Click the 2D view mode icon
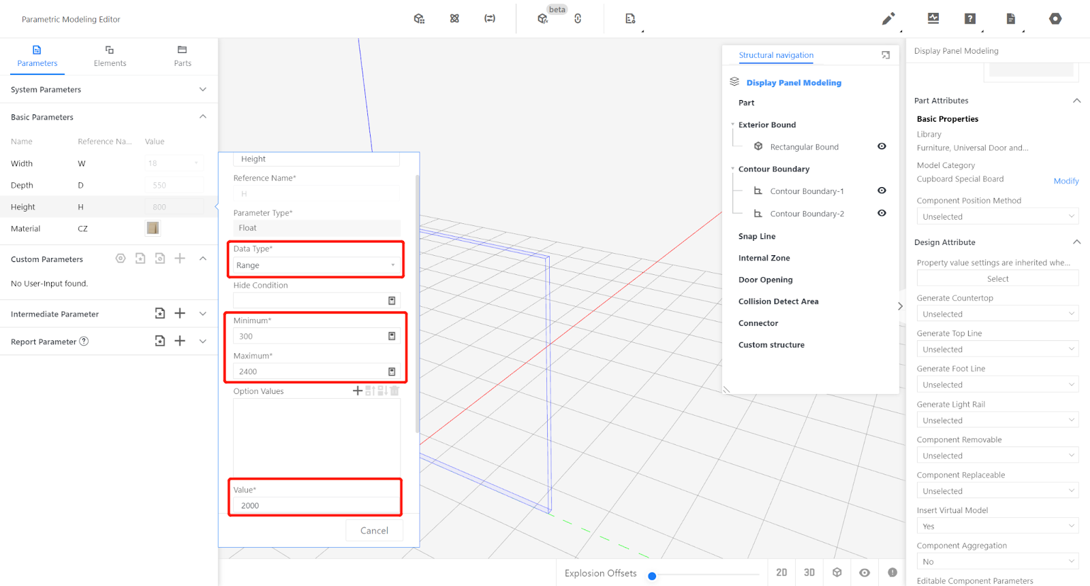Viewport: 1090px width, 586px height. pyautogui.click(x=781, y=572)
